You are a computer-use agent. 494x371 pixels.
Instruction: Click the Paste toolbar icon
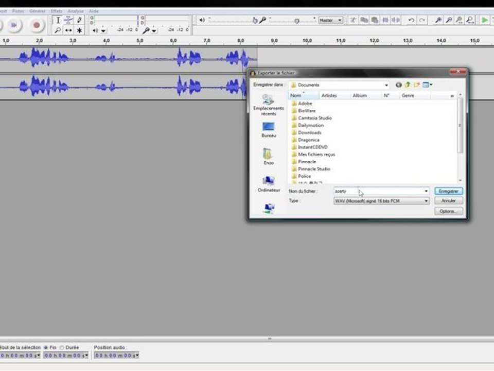[x=375, y=21]
